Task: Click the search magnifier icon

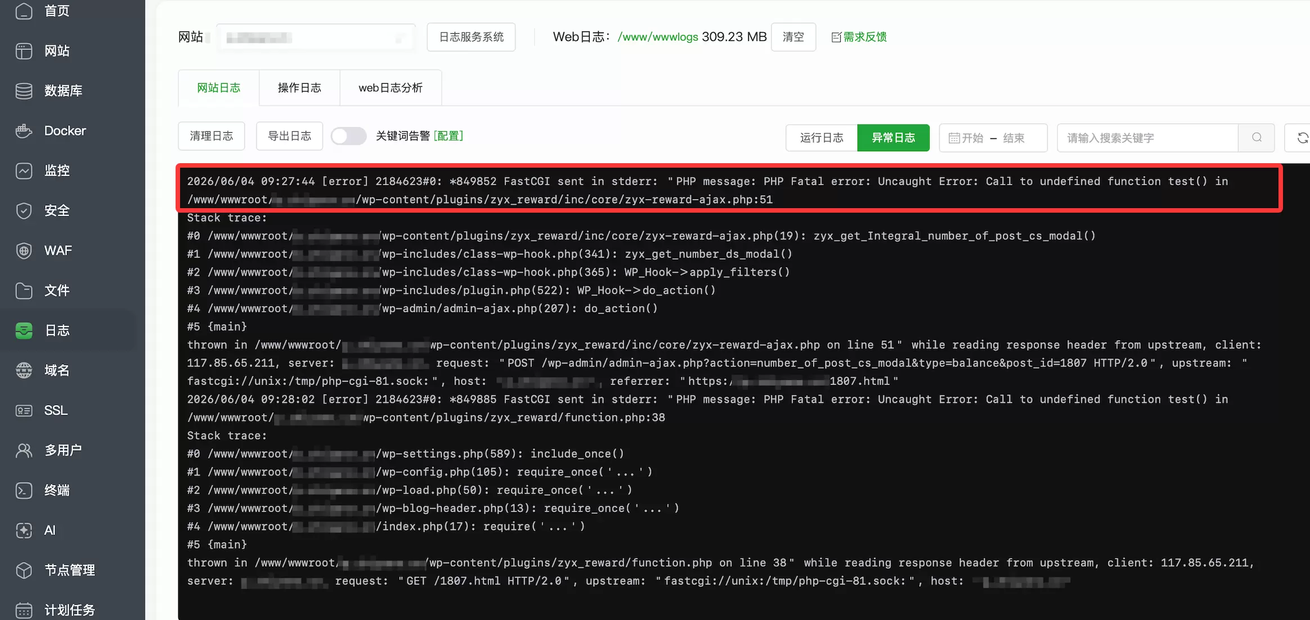Action: point(1257,138)
